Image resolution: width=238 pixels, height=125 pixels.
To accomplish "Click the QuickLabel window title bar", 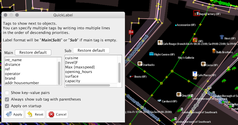I will 63,15.
